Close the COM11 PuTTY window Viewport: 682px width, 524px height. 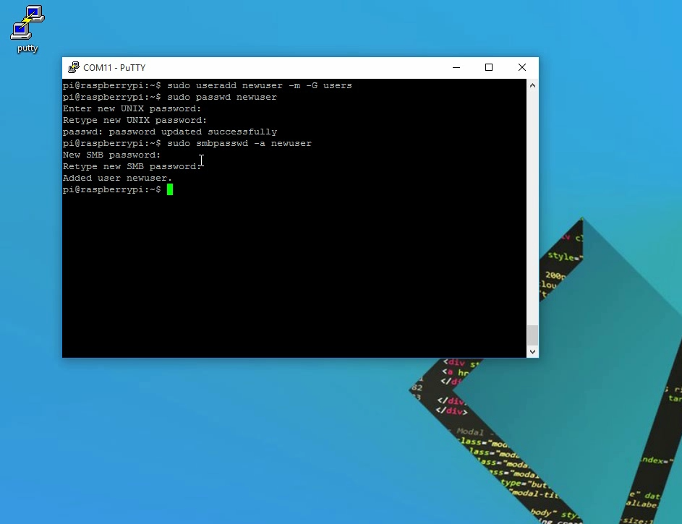521,68
